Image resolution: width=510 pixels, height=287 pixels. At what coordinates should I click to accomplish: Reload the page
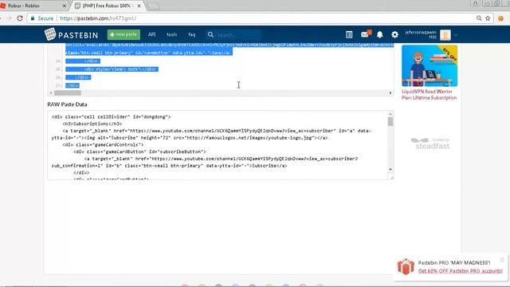coord(20,18)
